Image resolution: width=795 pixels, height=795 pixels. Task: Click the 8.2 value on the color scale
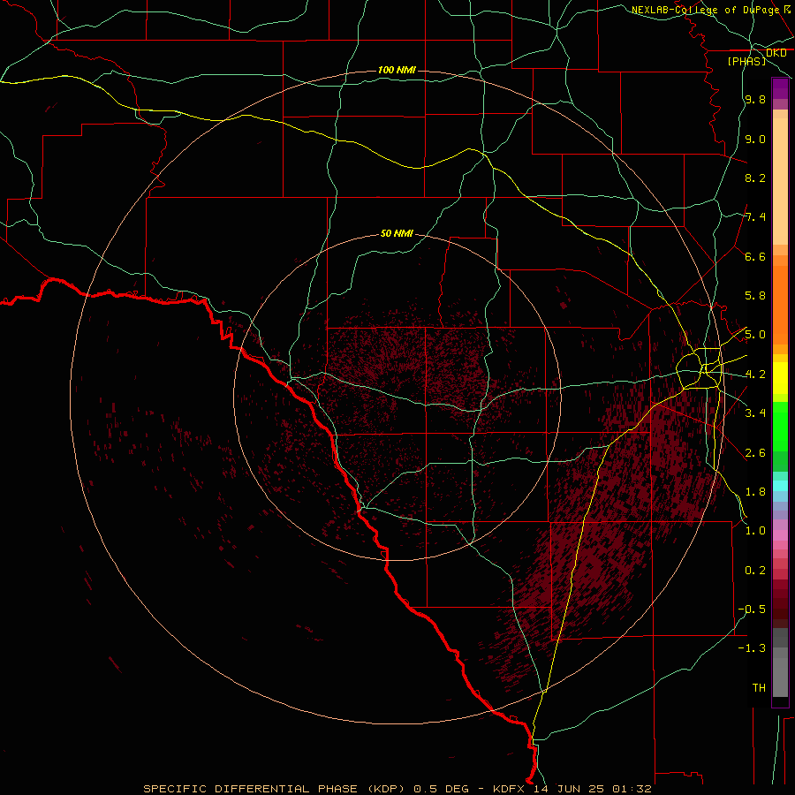(755, 178)
